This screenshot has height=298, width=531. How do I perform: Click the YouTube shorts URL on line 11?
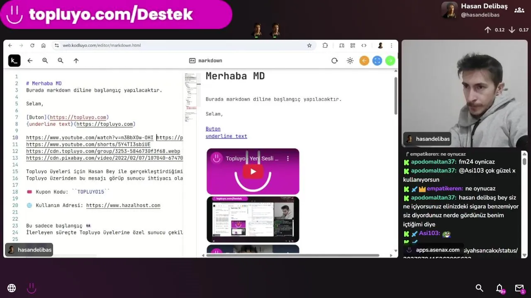[x=88, y=144]
